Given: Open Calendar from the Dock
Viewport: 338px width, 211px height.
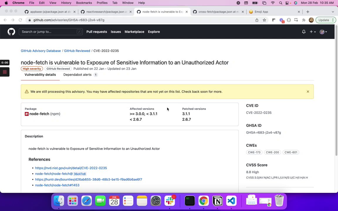Looking at the screenshot, I should tap(114, 201).
